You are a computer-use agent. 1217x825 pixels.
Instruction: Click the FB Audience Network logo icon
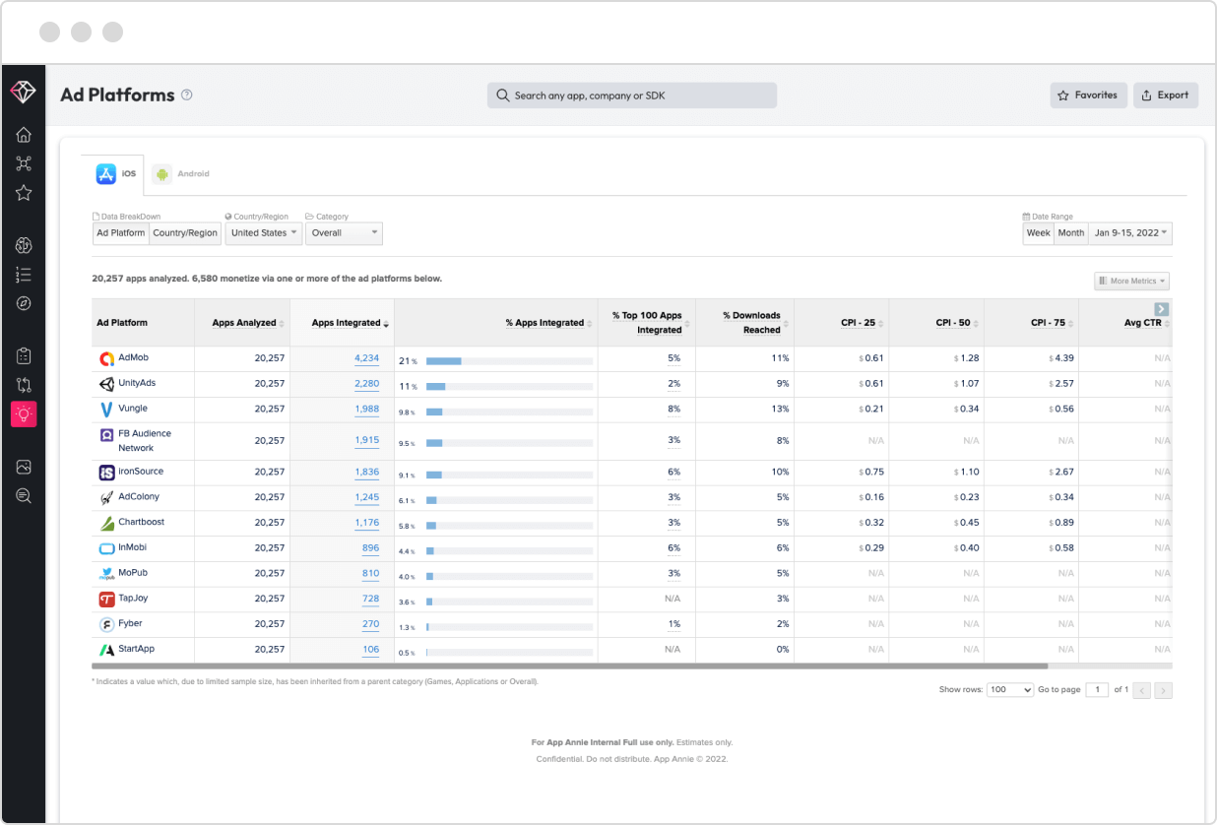click(106, 434)
